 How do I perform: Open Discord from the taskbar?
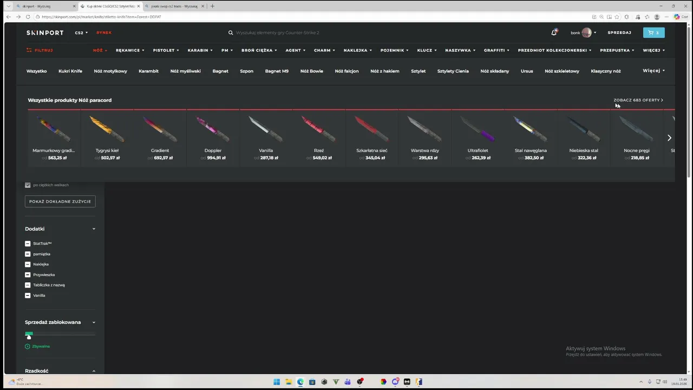[x=395, y=382]
